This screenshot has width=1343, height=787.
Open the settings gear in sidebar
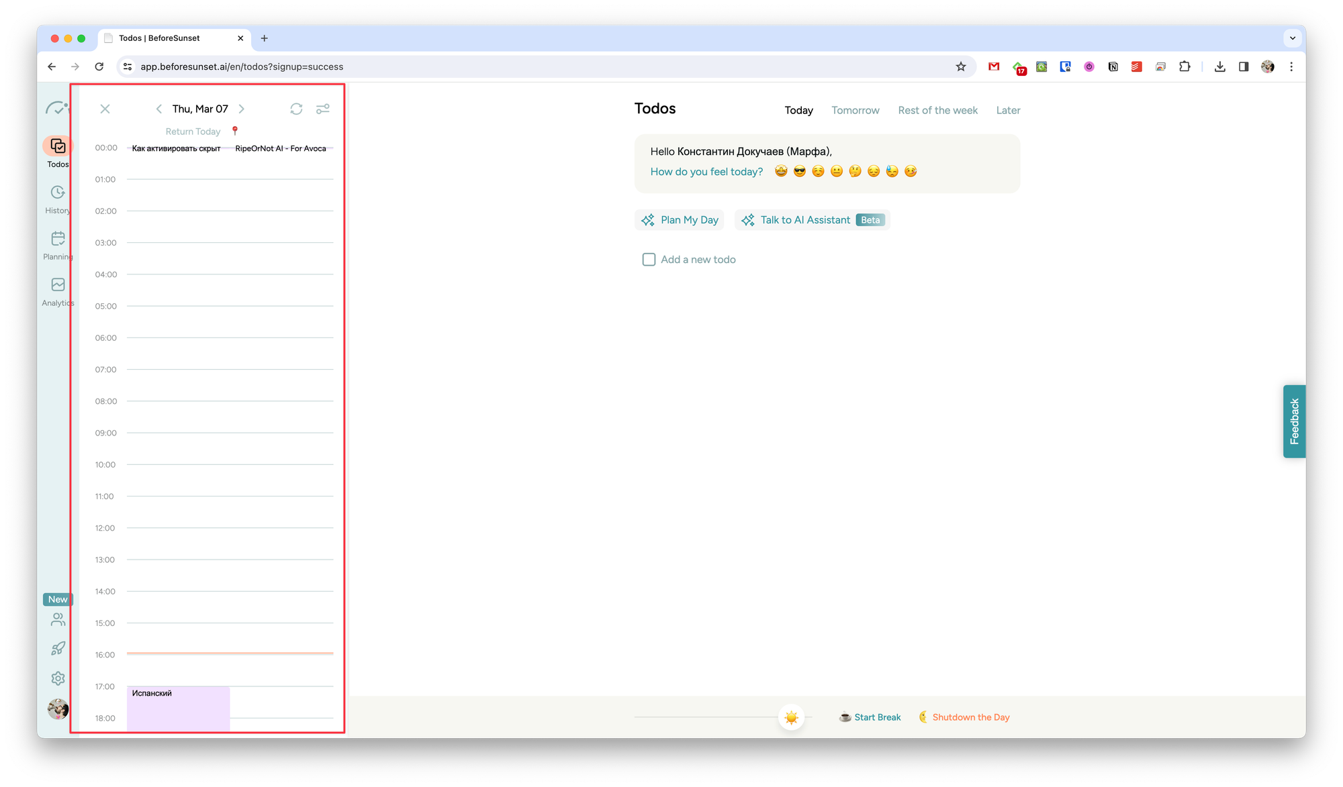click(58, 678)
